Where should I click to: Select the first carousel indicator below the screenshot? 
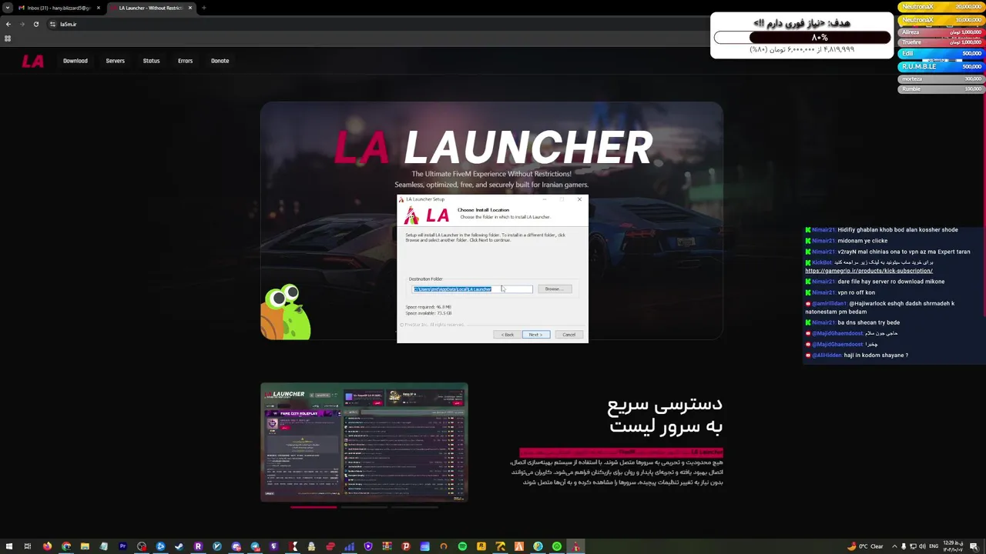pos(314,507)
